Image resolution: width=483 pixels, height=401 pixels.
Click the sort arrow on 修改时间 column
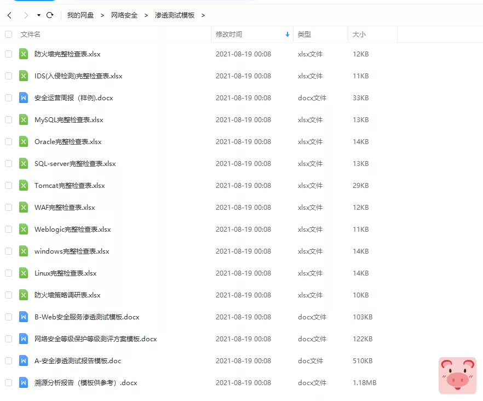click(286, 34)
